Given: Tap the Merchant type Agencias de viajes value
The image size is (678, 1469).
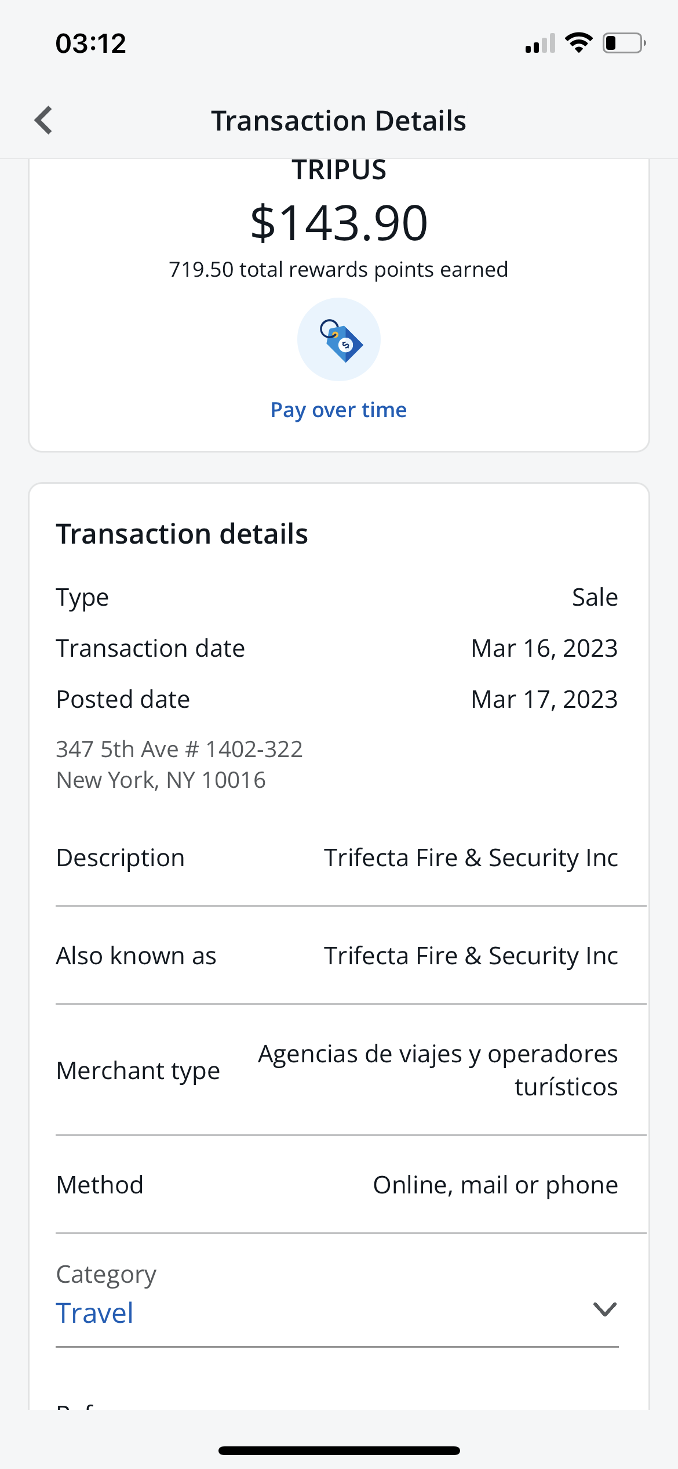Looking at the screenshot, I should click(438, 1070).
